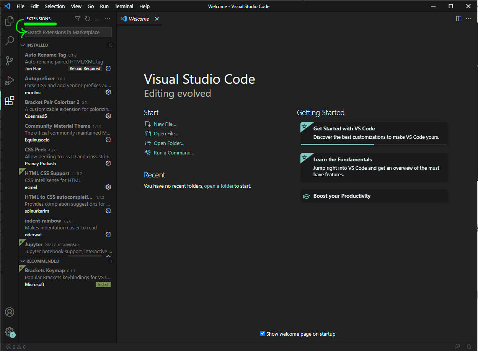Screen dimensions: 478x351
Task: Open the Selection menu
Action: click(55, 6)
